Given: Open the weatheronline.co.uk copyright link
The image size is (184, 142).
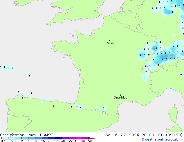Looking at the screenshot, I should click(160, 140).
